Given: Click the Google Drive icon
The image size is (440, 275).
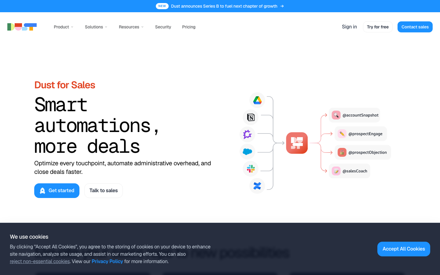Looking at the screenshot, I should click(257, 100).
